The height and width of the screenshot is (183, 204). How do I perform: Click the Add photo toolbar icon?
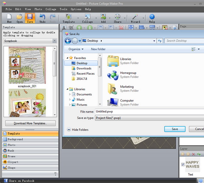pos(103,17)
